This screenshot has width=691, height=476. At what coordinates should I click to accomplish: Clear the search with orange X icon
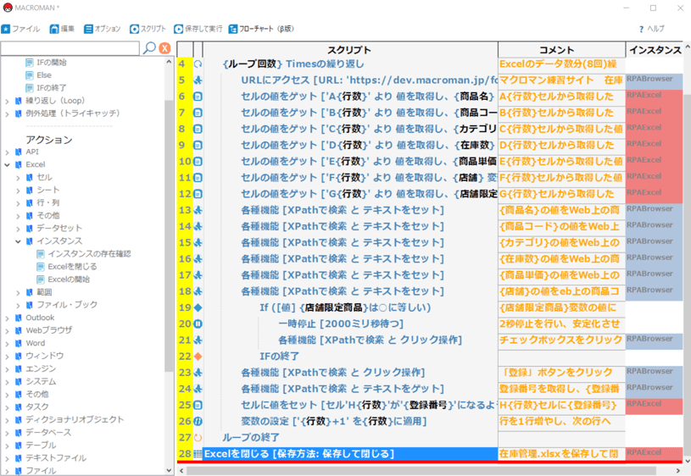click(164, 48)
